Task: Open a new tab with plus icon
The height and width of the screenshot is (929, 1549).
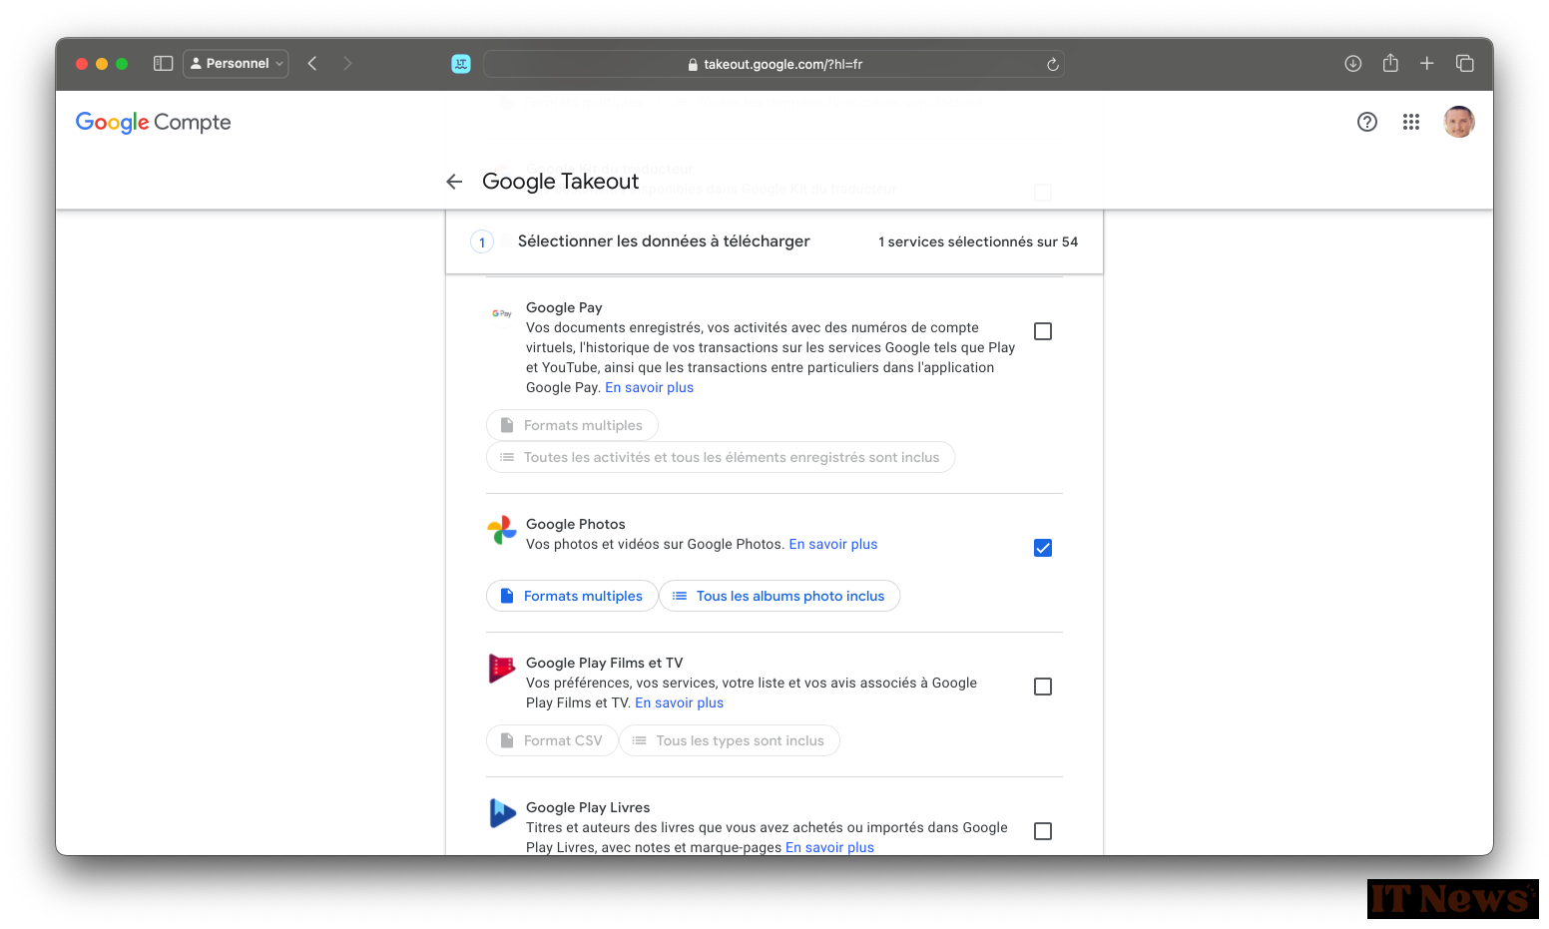Action: 1427,63
